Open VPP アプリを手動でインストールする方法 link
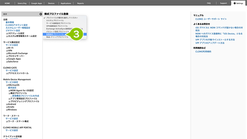The width and height of the screenshot is (247, 139). tap(215, 40)
